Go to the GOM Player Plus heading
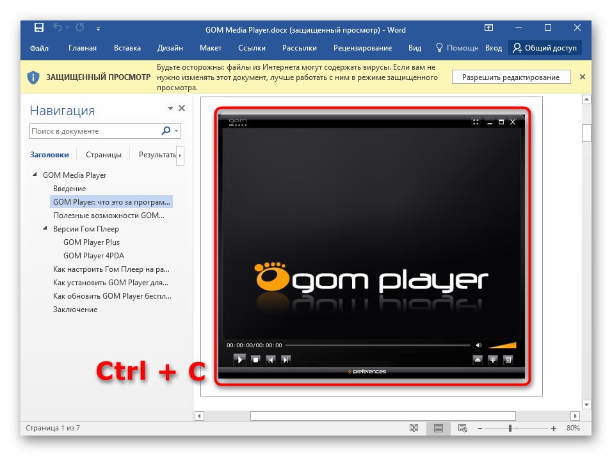The width and height of the screenshot is (612, 456). point(92,242)
